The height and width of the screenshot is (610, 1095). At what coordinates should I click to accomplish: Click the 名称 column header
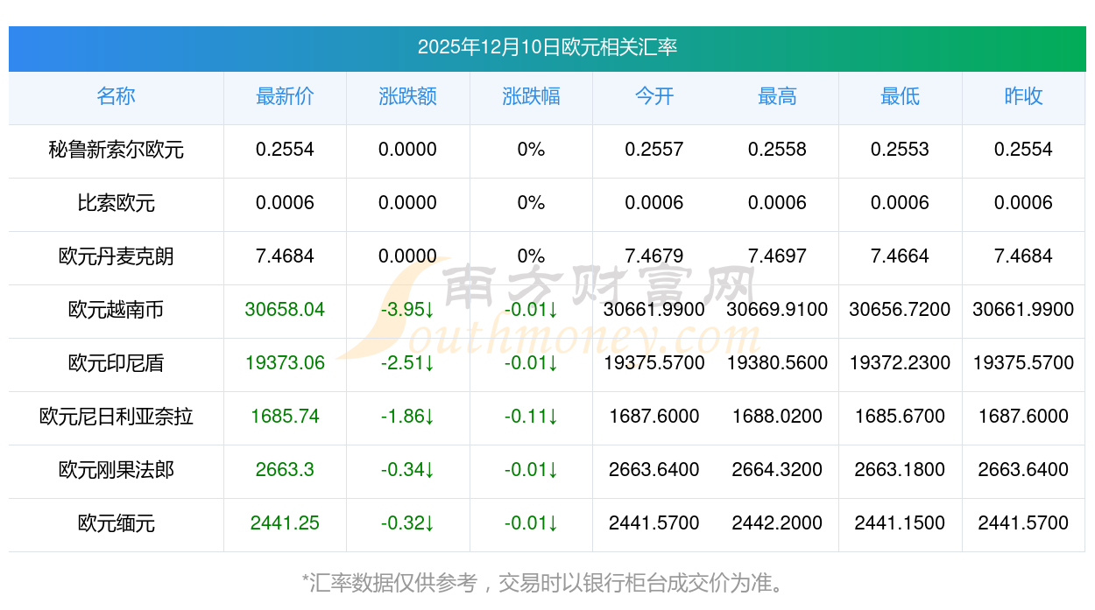(x=116, y=96)
